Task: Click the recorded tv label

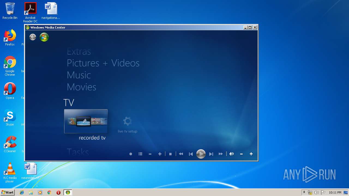Action: [92, 138]
